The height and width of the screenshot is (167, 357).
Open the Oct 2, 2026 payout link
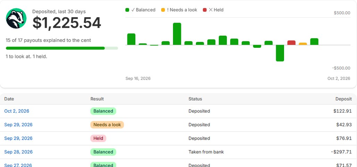17,111
